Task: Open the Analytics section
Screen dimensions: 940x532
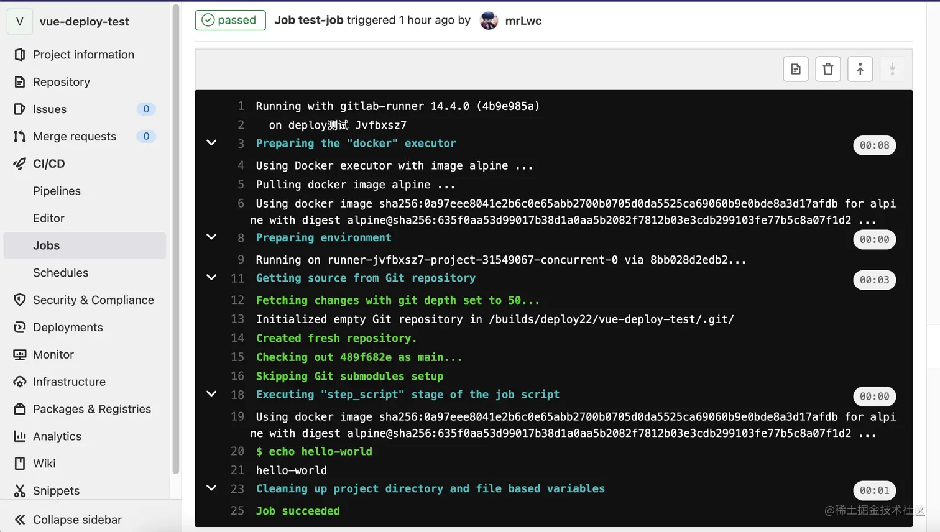Action: (56, 436)
